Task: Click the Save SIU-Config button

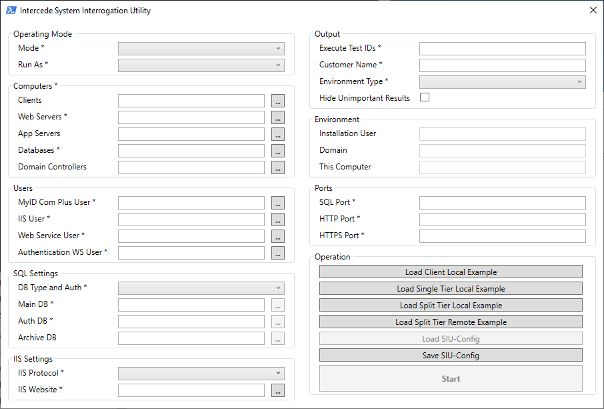Action: 451,356
